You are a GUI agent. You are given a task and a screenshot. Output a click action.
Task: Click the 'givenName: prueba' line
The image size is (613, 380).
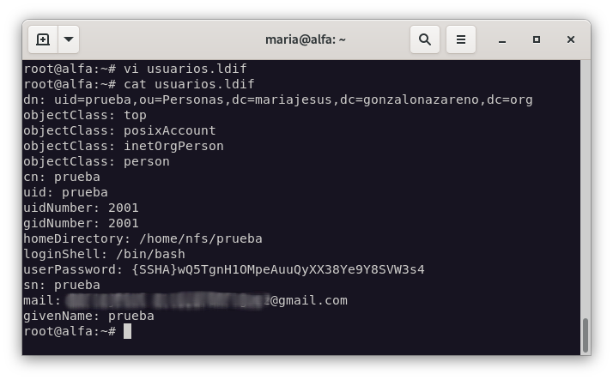(88, 316)
